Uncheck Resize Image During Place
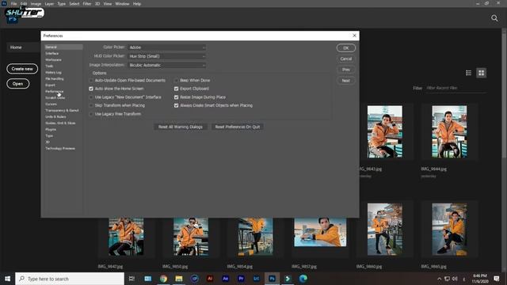507x285 pixels. pos(176,97)
